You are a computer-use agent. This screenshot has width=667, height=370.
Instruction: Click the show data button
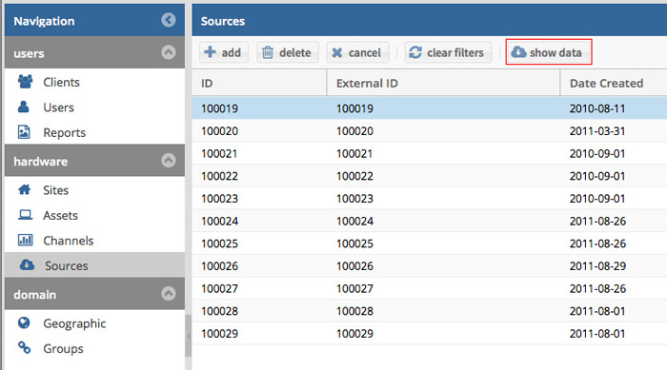coord(549,52)
